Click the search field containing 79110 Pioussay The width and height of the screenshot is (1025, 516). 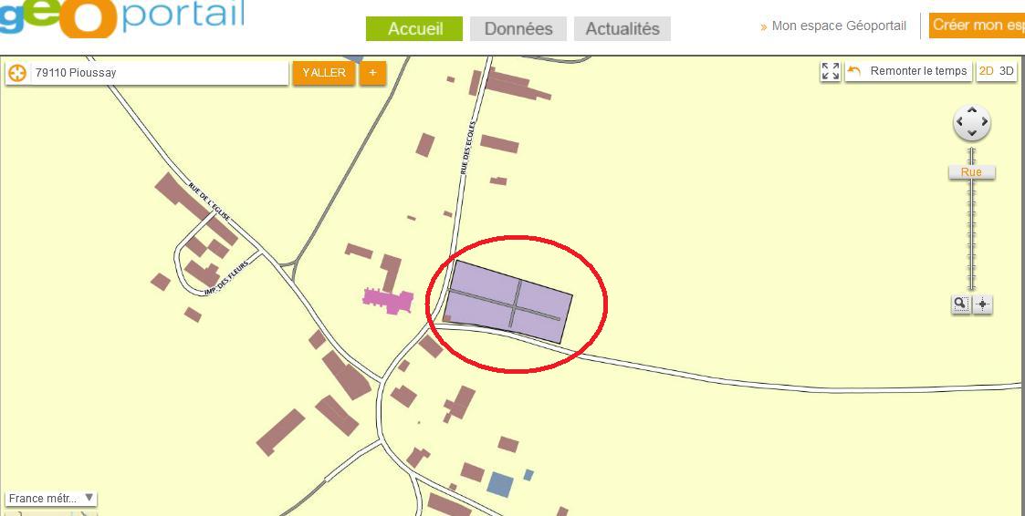point(160,73)
